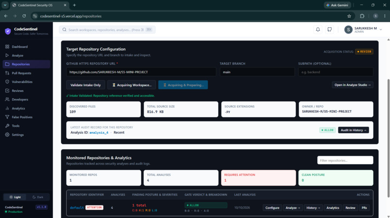Click the Total Analyses card
The image size is (390, 218).
point(181,177)
